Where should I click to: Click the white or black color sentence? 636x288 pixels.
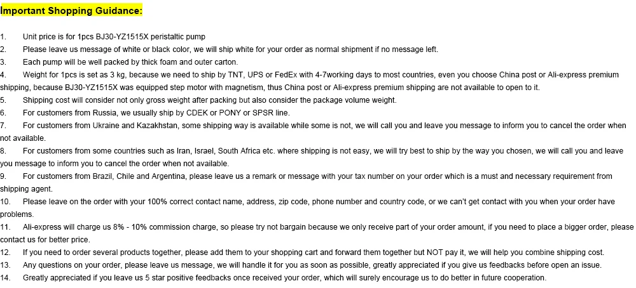[230, 49]
